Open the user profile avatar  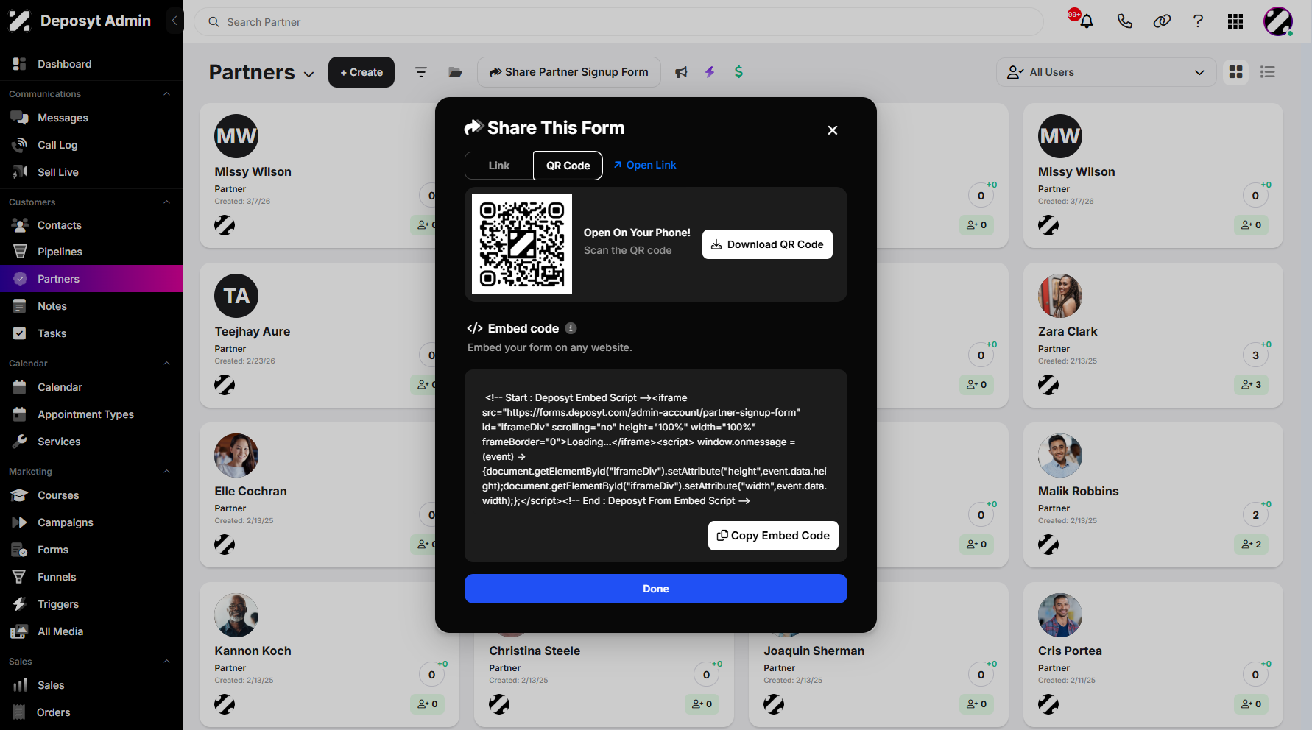coord(1278,21)
